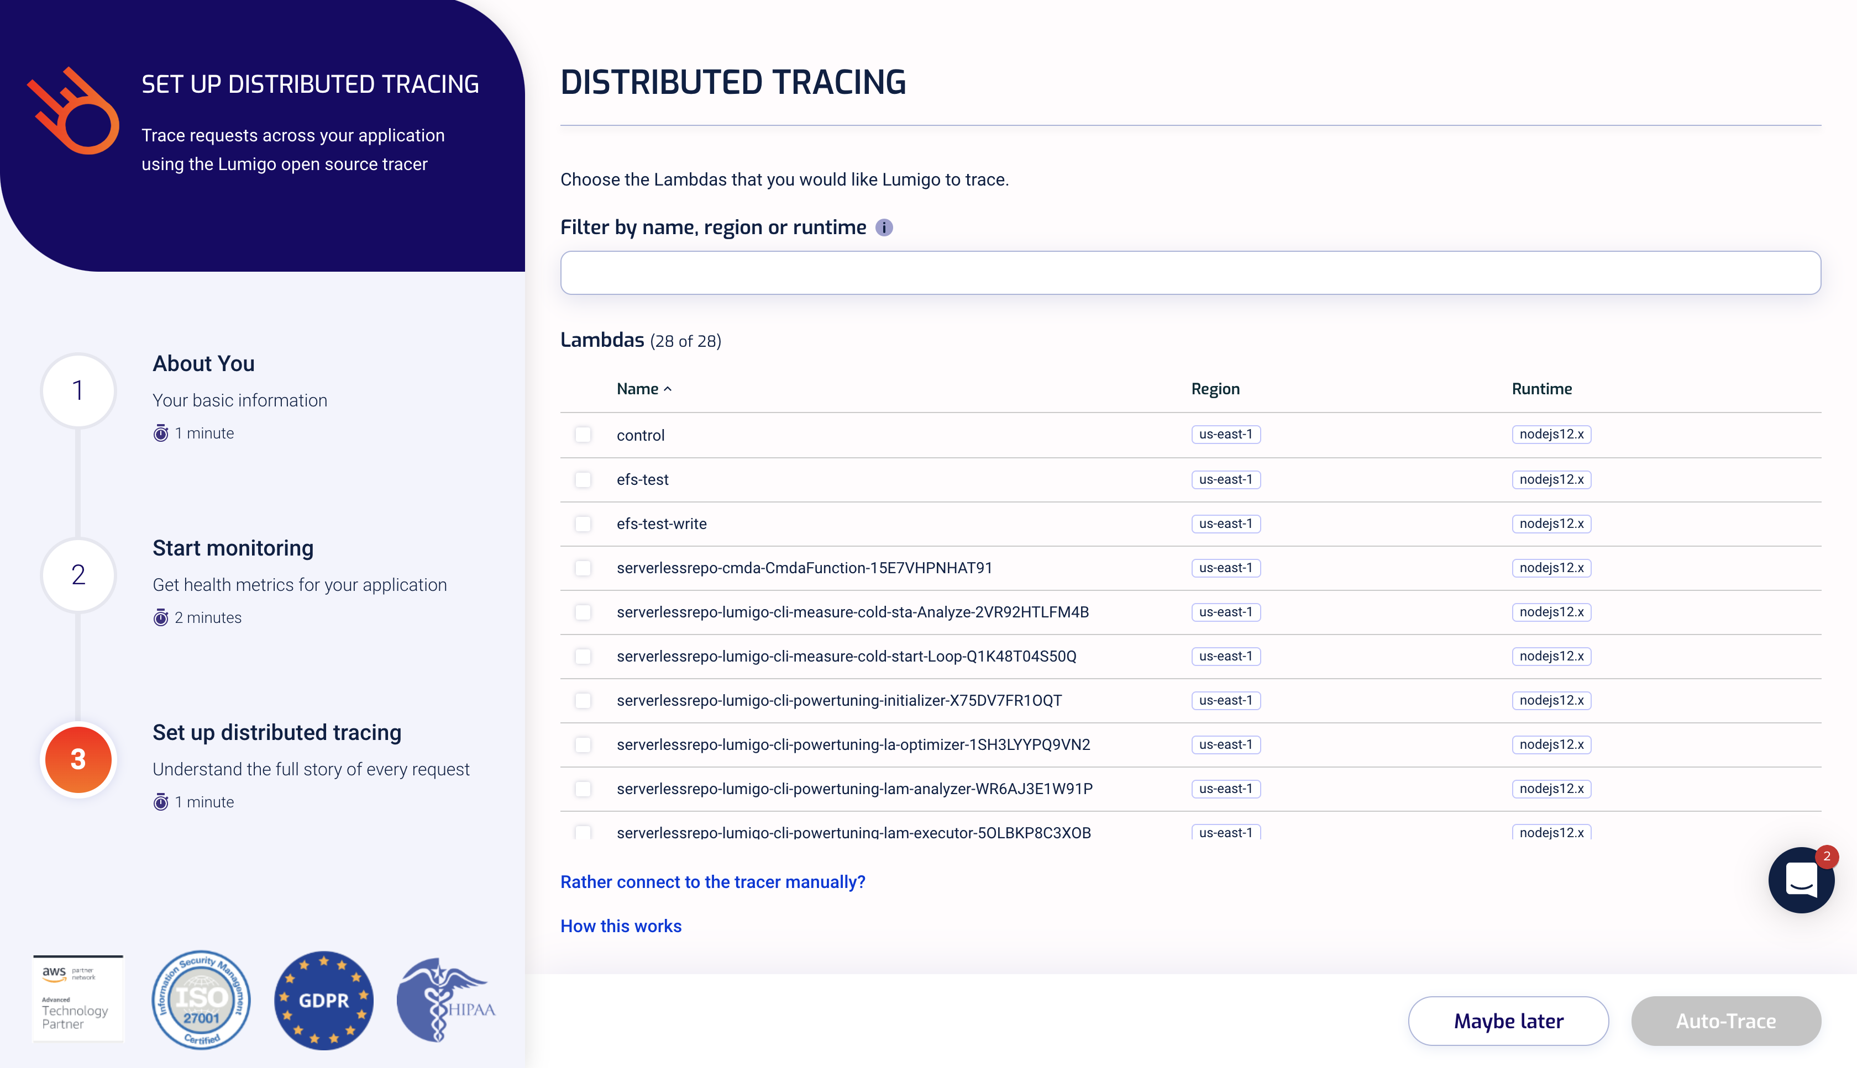Check the efs-test lambda checkbox

pos(583,480)
